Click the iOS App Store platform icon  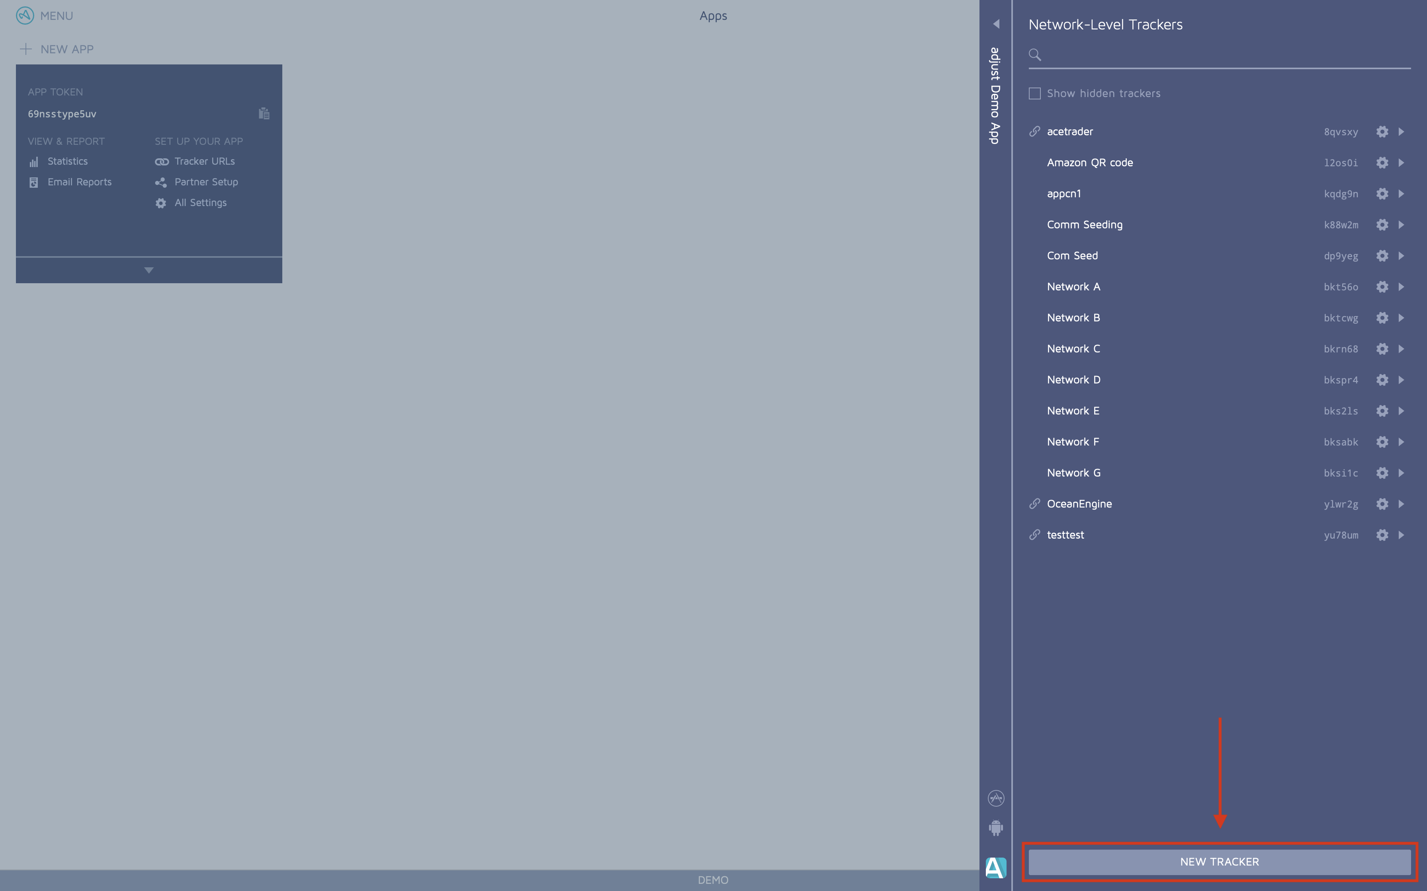pyautogui.click(x=995, y=798)
